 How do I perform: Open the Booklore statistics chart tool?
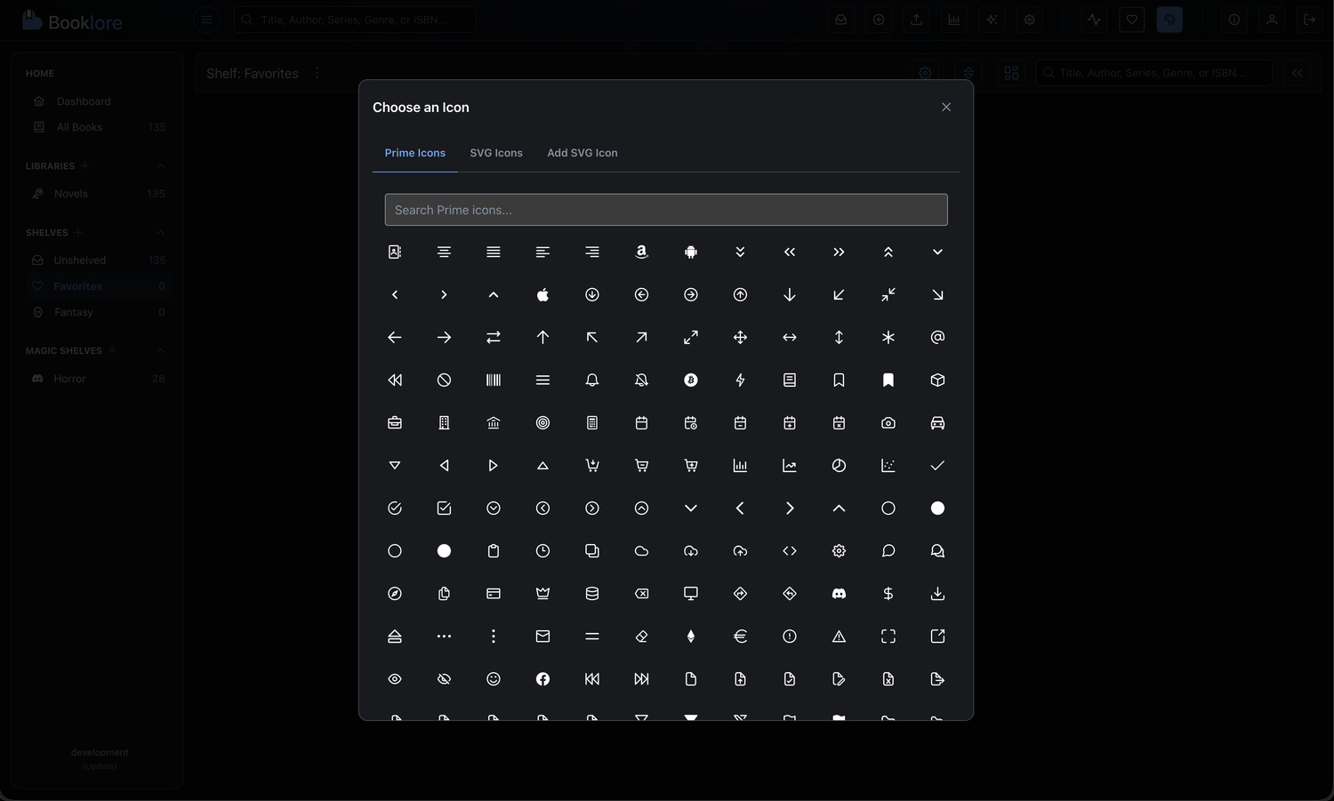[x=953, y=19]
